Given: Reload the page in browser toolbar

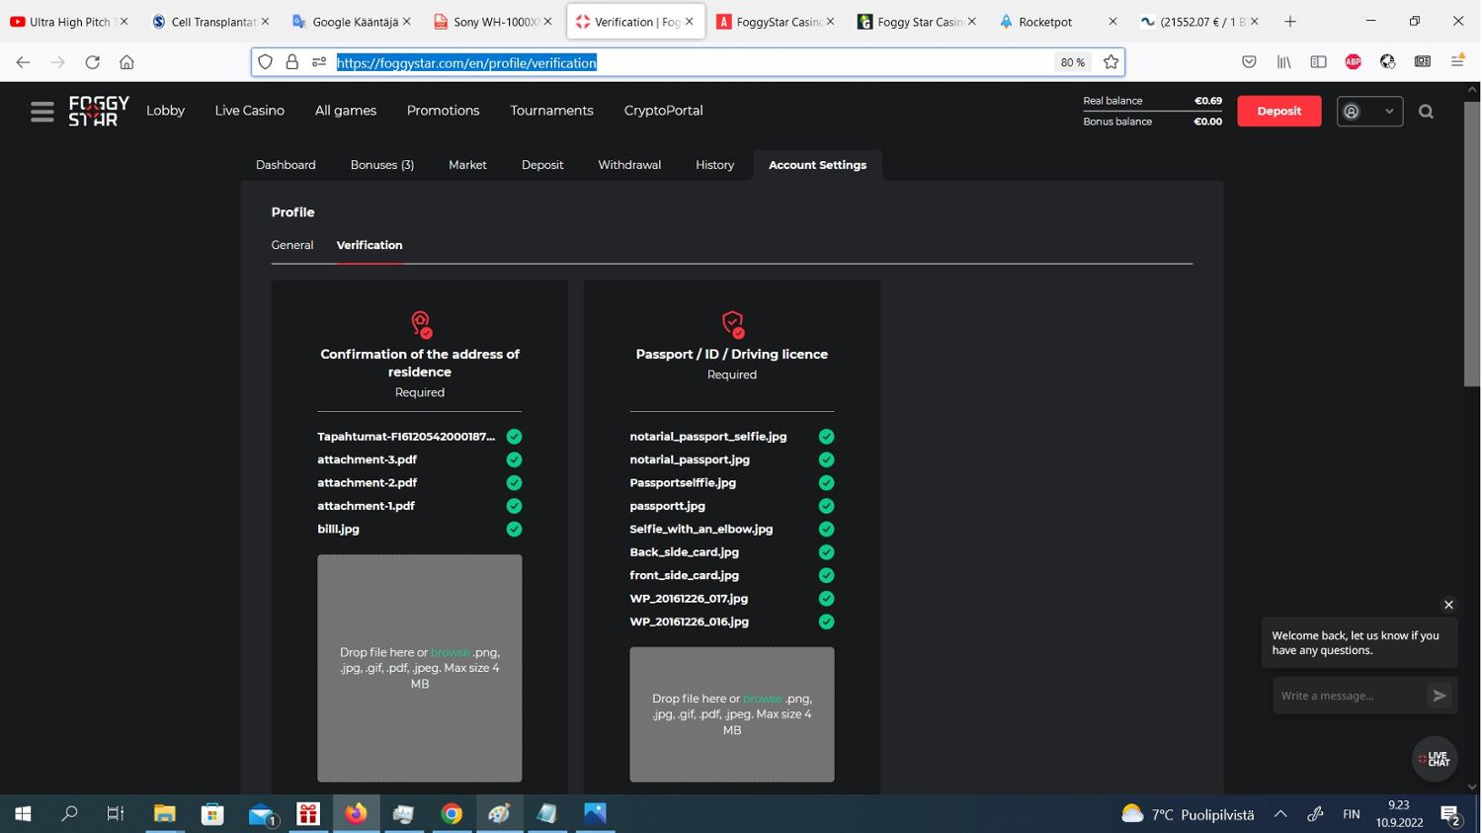Looking at the screenshot, I should click(x=92, y=62).
